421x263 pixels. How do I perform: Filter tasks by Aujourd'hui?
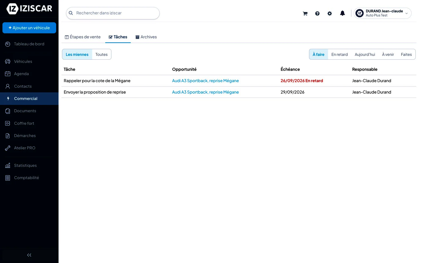(365, 54)
